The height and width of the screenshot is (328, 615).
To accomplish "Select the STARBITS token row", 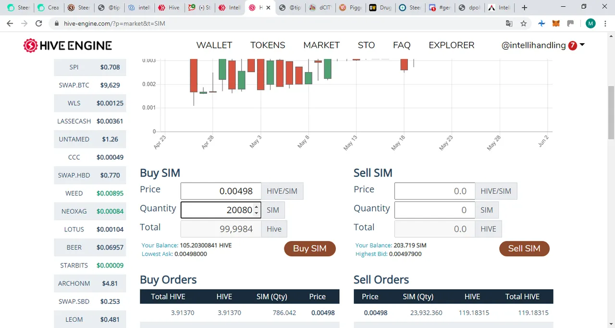I will 90,265.
